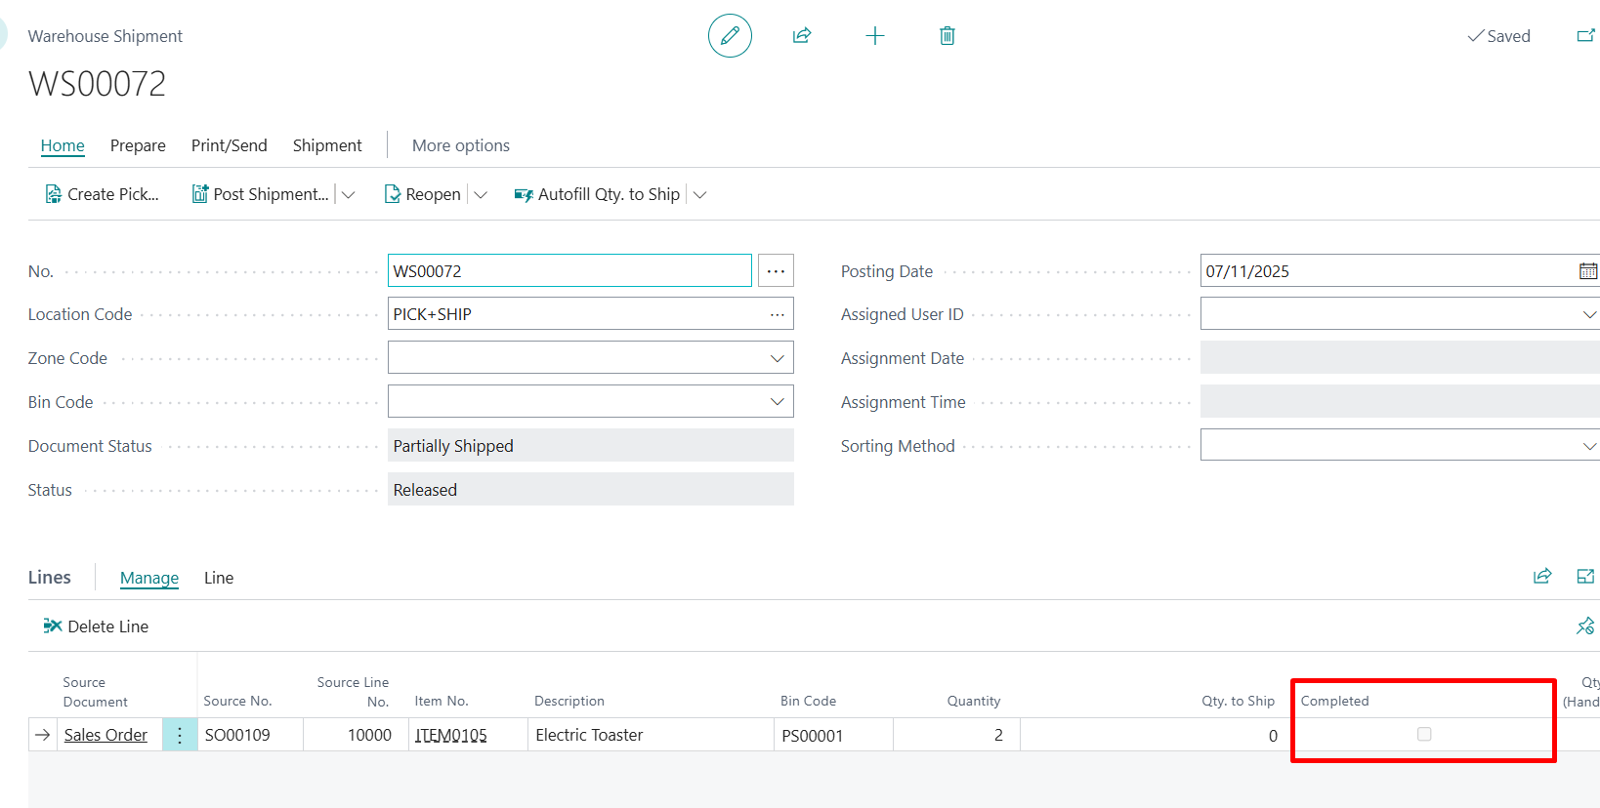The width and height of the screenshot is (1600, 808).
Task: Click the share icon in header
Action: coord(802,36)
